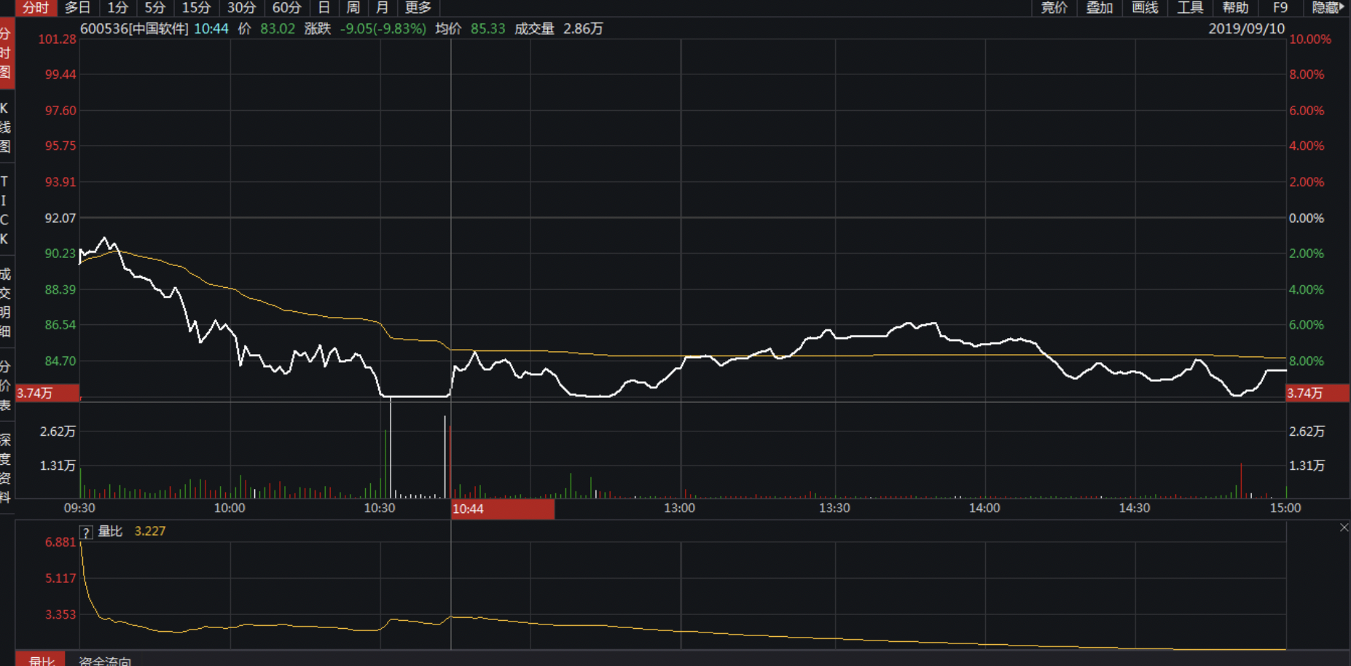Enable the 画线 drawing line tool
The width and height of the screenshot is (1351, 666).
coord(1145,8)
